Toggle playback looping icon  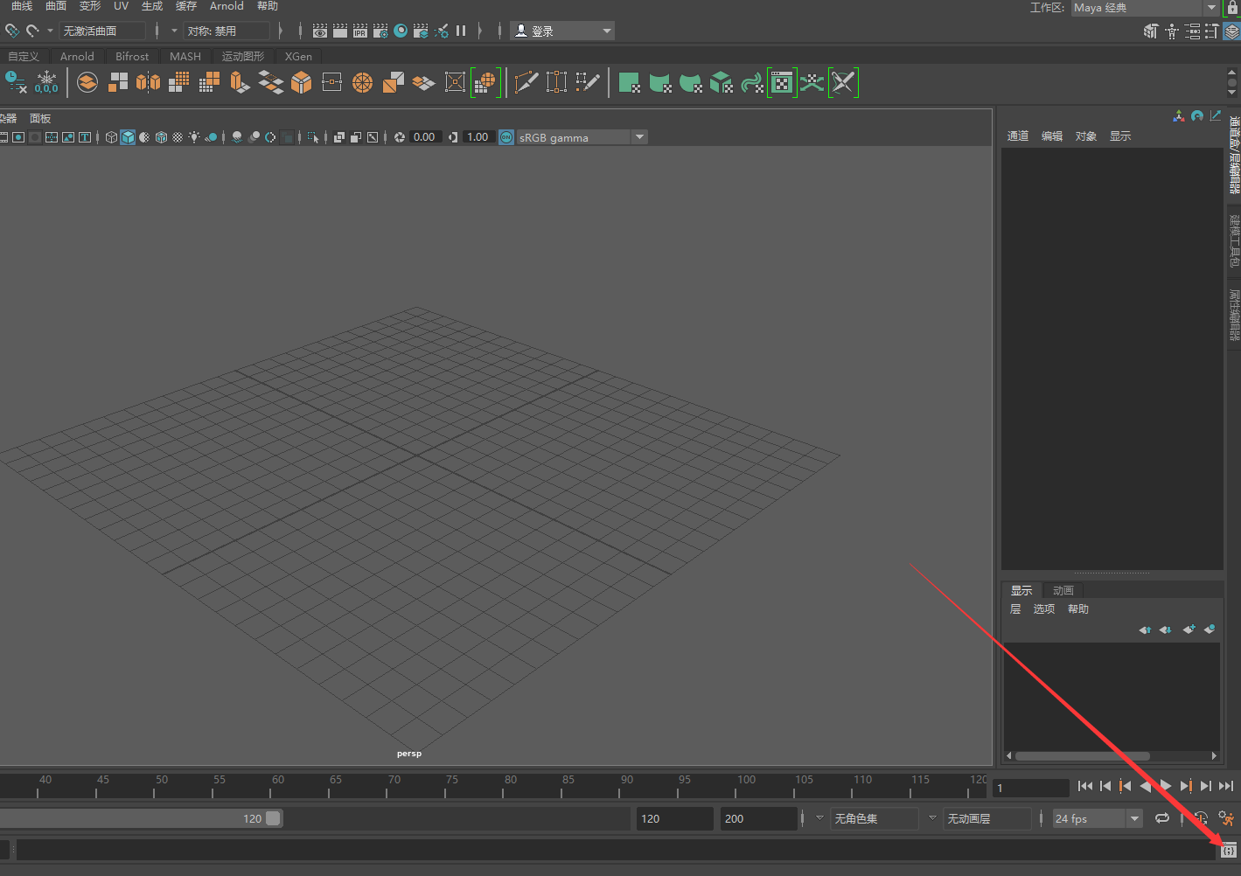coord(1162,818)
